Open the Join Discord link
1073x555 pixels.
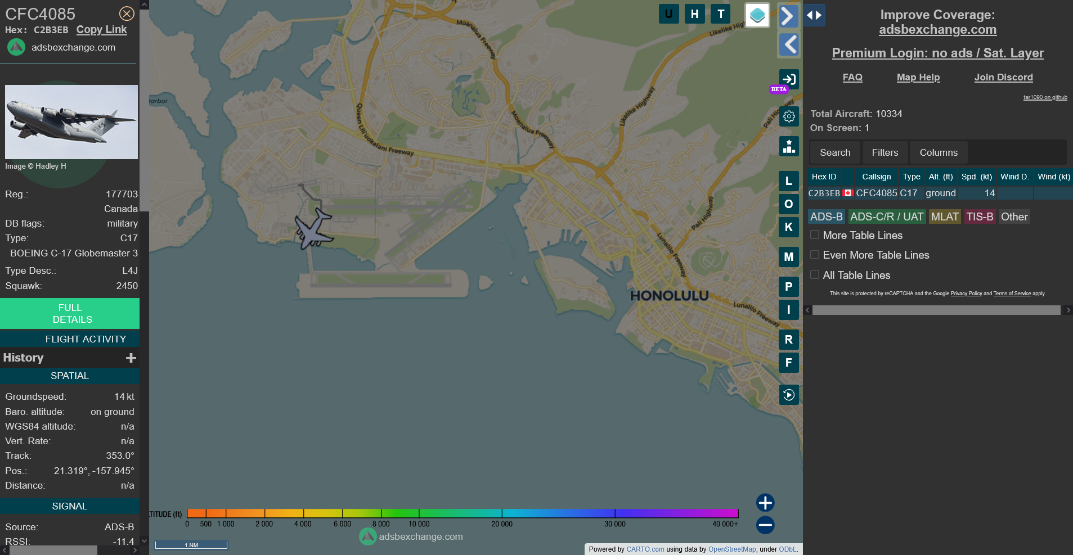(x=1004, y=77)
